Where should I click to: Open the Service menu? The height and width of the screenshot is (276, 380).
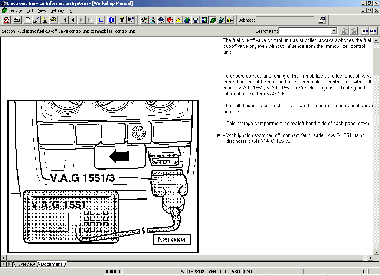point(16,10)
